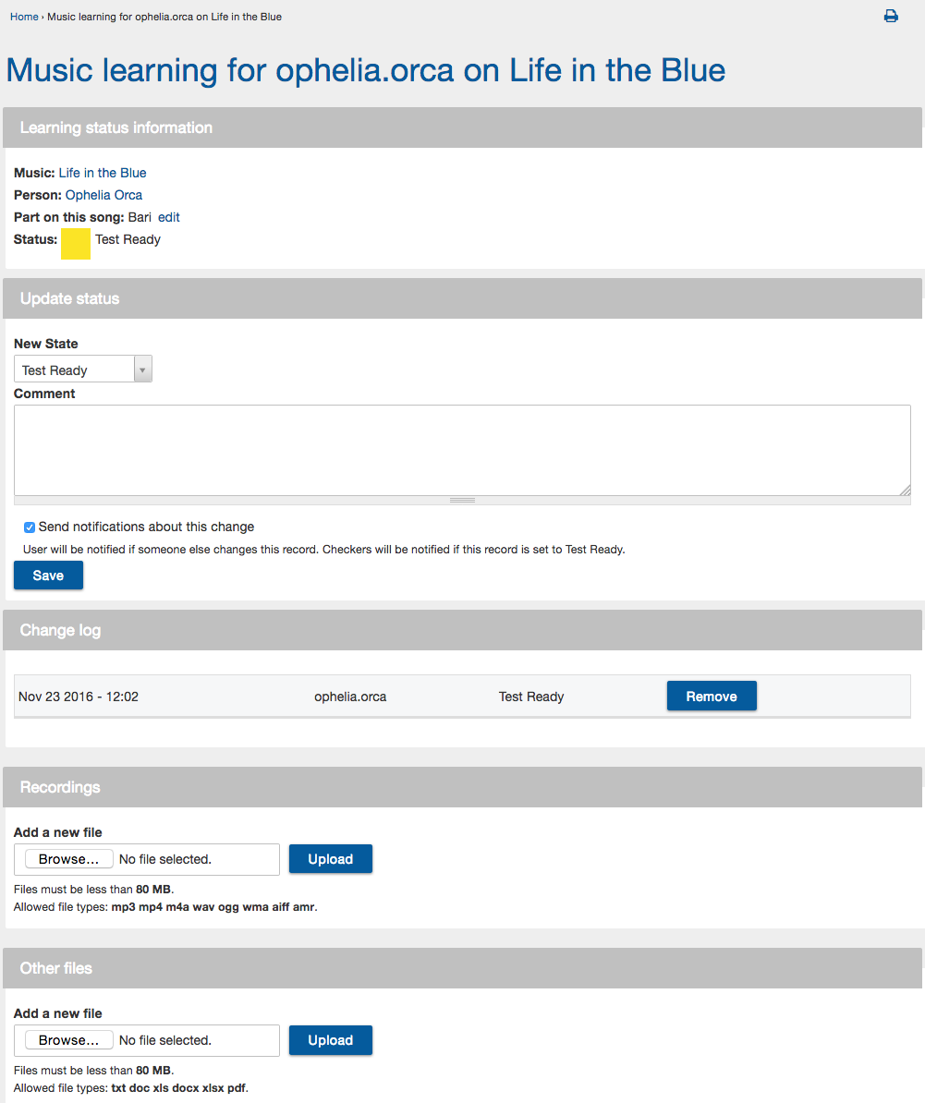This screenshot has height=1103, width=925.
Task: Upload the file under Other files
Action: pyautogui.click(x=331, y=1039)
